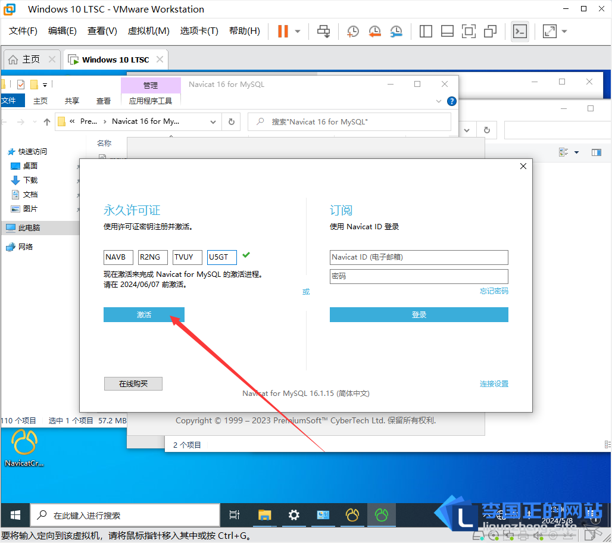Open the 虚拟机(M) menu in VMware
This screenshot has height=543, width=612.
(148, 31)
